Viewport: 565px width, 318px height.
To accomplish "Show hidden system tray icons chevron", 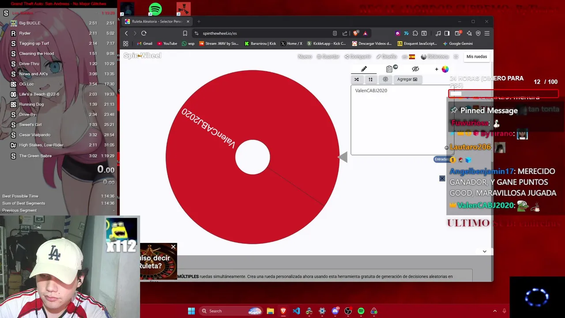I will (x=495, y=311).
